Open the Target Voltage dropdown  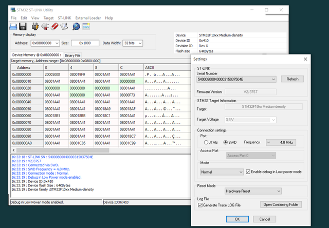(x=273, y=120)
